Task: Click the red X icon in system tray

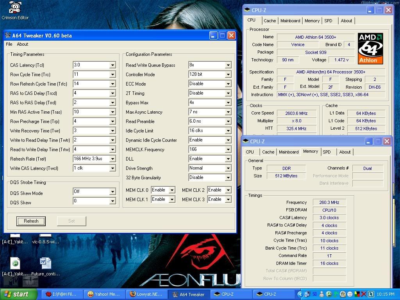Action: (x=364, y=294)
